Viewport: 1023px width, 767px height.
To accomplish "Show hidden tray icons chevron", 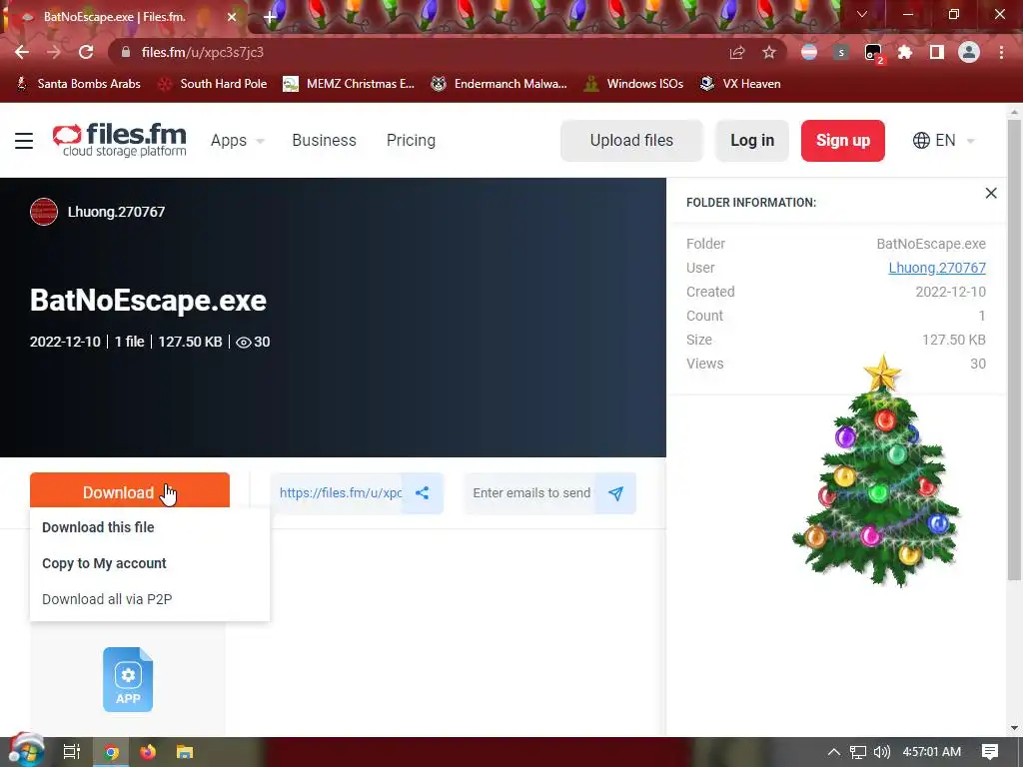I will [x=834, y=752].
